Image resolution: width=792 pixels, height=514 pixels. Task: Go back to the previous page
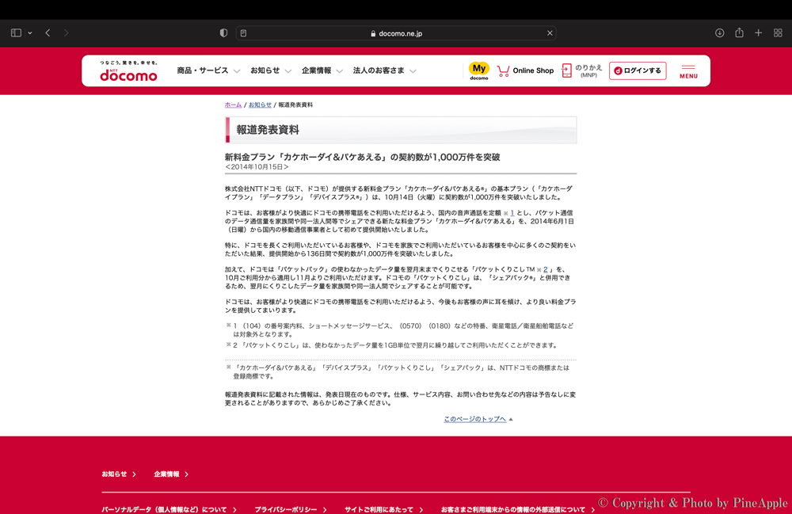[x=48, y=33]
